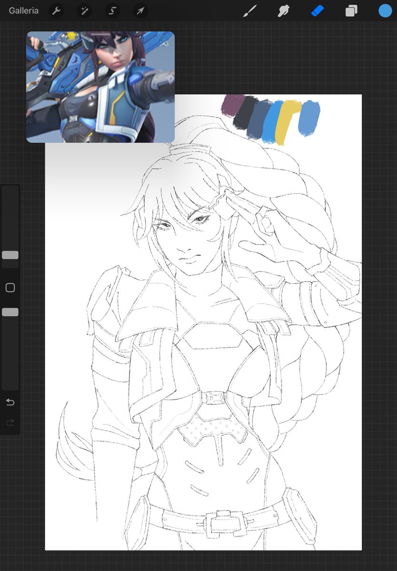Activate the Transform arrow tool
The image size is (397, 571).
tap(140, 10)
